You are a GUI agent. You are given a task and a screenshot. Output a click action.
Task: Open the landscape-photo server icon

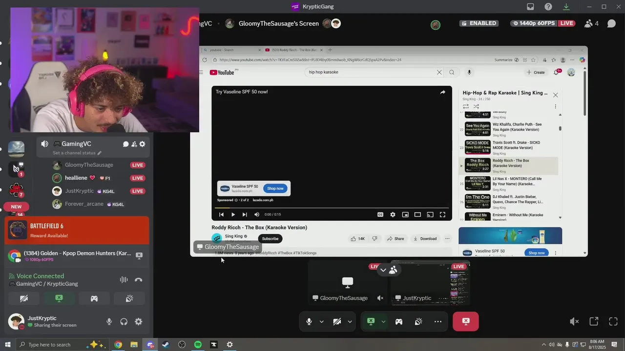pos(16,149)
